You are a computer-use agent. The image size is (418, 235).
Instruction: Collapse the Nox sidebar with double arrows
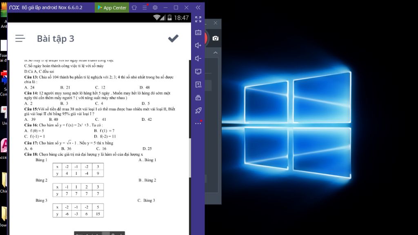pyautogui.click(x=198, y=7)
